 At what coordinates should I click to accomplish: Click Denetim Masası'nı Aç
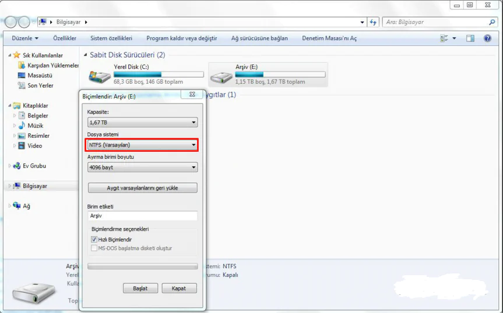tap(329, 38)
